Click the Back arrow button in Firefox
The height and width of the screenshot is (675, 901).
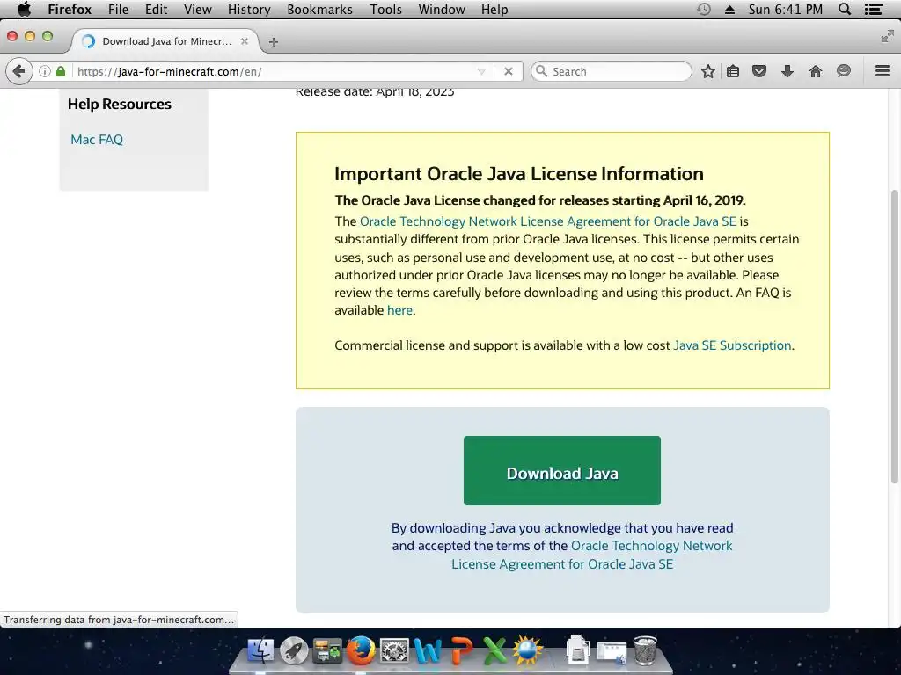click(x=19, y=71)
